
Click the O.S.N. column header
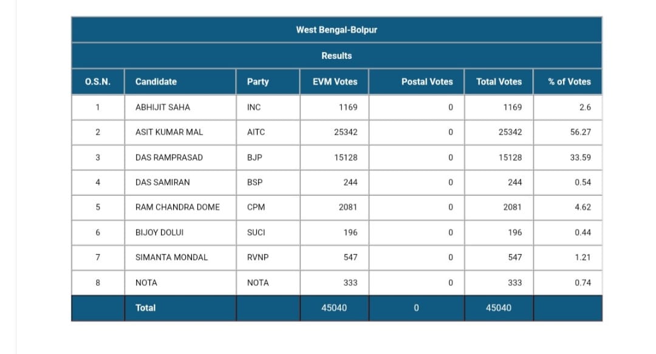tap(98, 82)
